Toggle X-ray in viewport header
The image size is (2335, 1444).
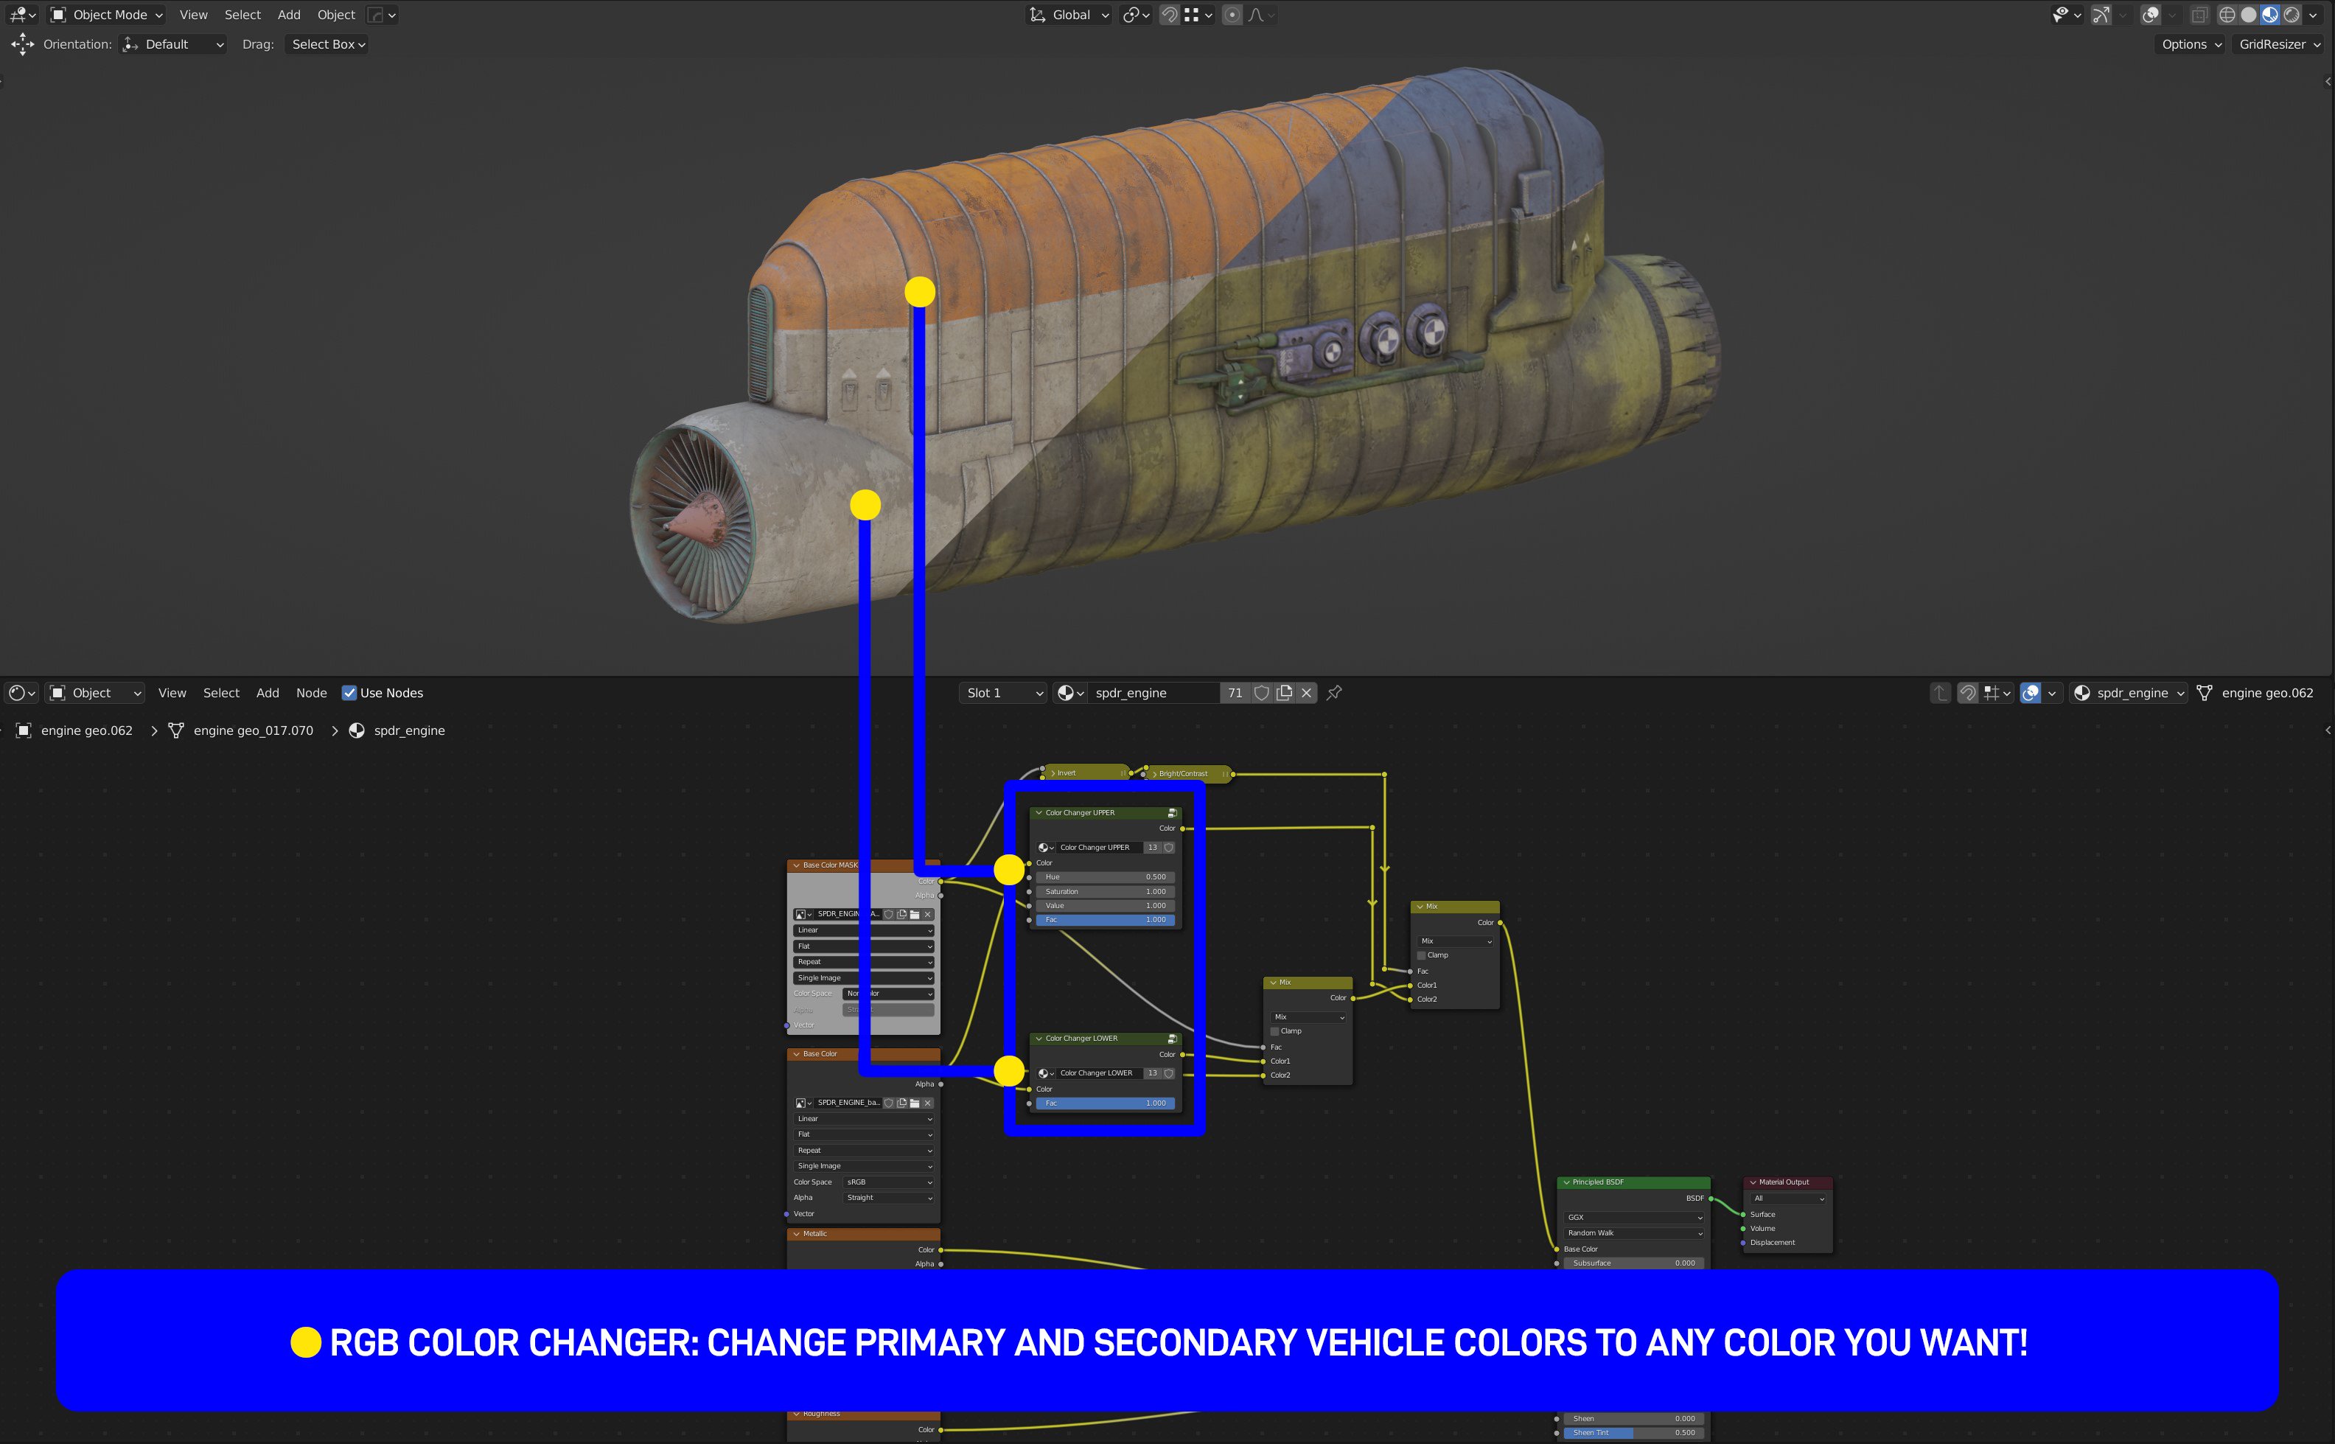(2199, 14)
